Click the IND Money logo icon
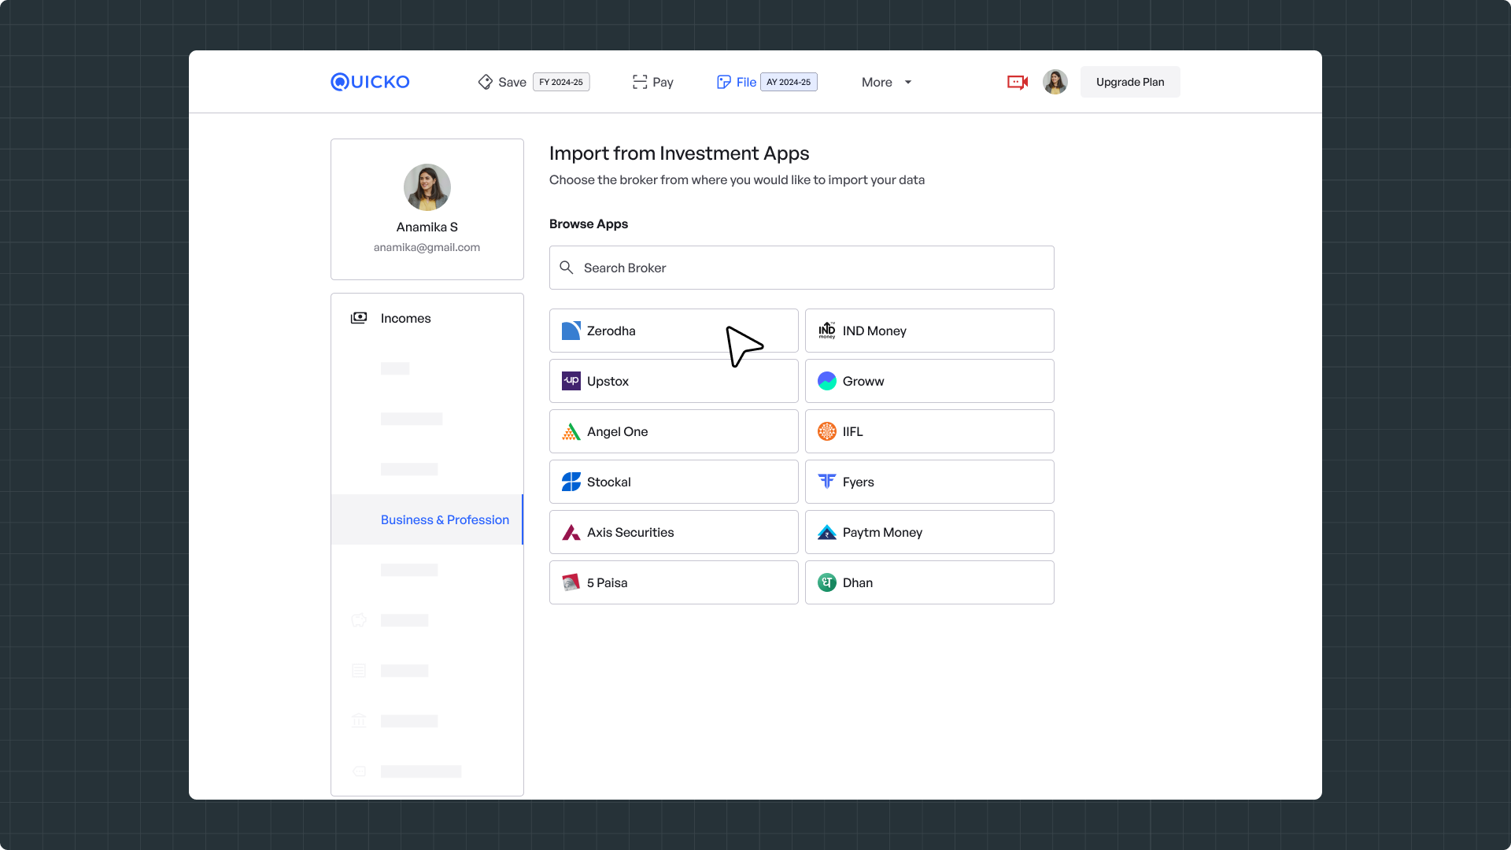This screenshot has height=850, width=1511. point(826,331)
